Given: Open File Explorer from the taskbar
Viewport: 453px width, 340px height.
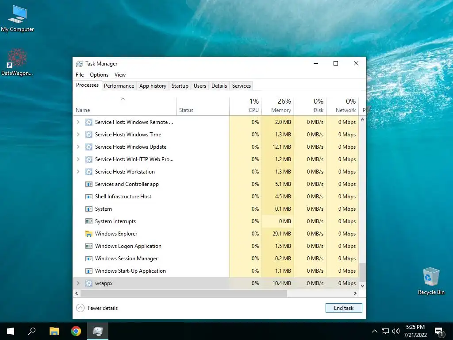Looking at the screenshot, I should pyautogui.click(x=54, y=331).
